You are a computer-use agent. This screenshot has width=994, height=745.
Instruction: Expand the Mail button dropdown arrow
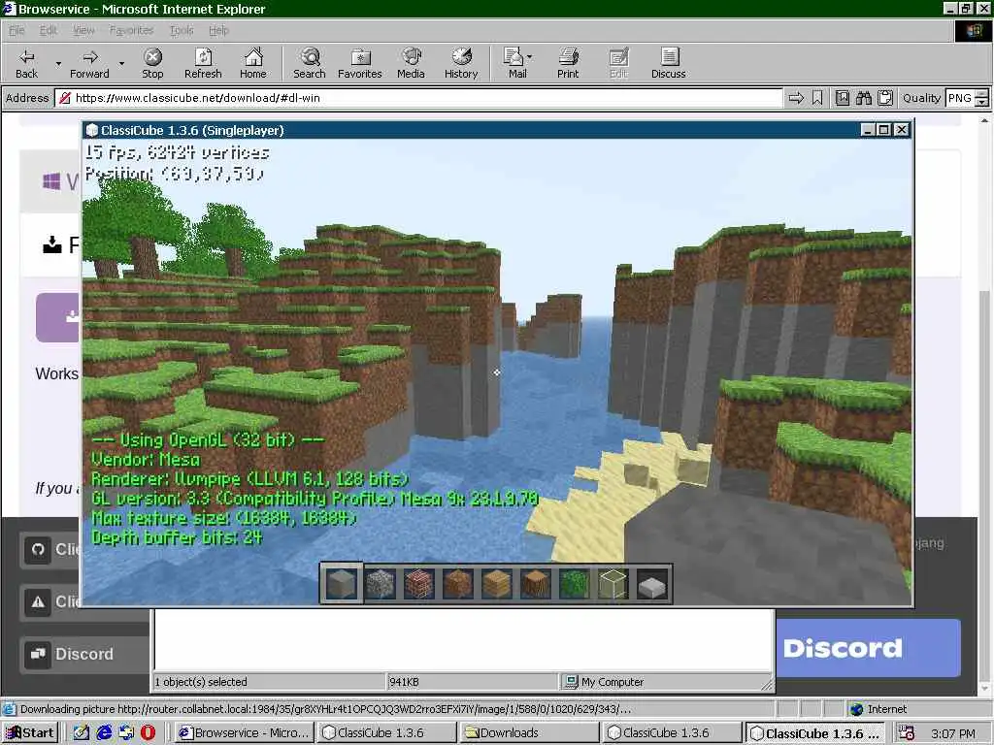point(529,57)
